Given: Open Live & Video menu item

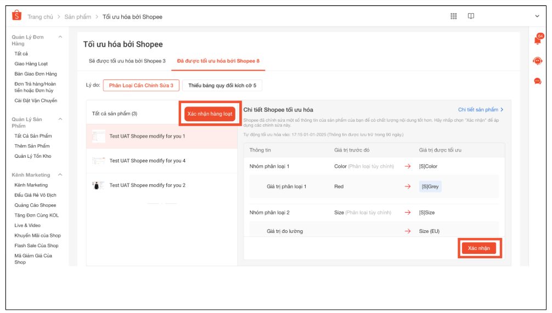Looking at the screenshot, I should [27, 225].
